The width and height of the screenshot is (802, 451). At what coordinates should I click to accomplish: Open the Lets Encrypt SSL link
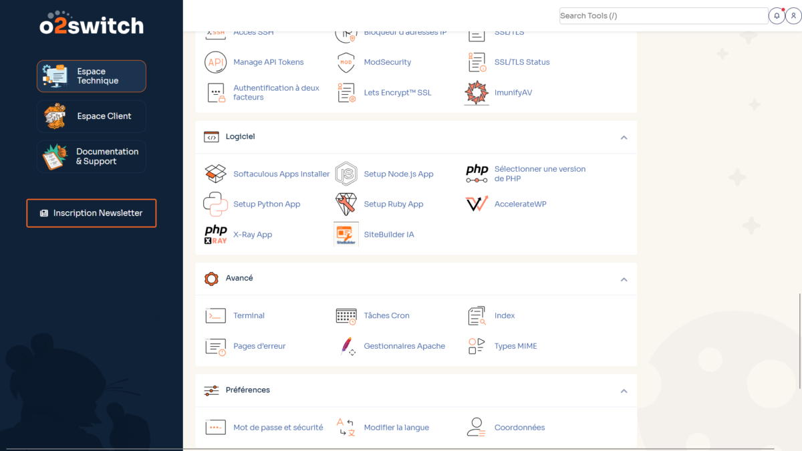click(398, 93)
